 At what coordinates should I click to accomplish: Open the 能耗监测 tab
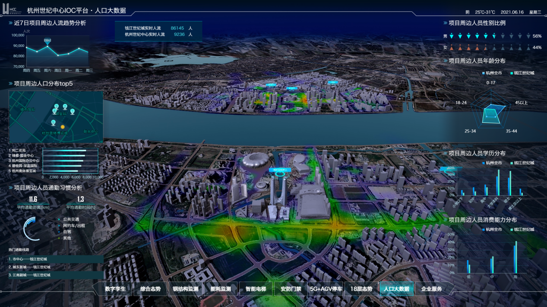[x=221, y=289]
